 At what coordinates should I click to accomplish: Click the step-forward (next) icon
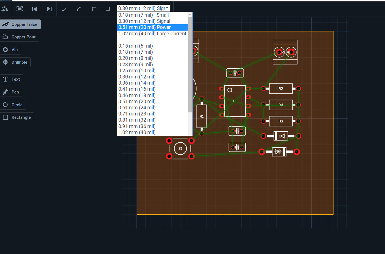click(x=49, y=9)
